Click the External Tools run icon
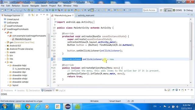This screenshot has width=195, height=110. click(x=59, y=10)
